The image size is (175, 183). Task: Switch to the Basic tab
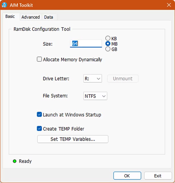(10, 17)
